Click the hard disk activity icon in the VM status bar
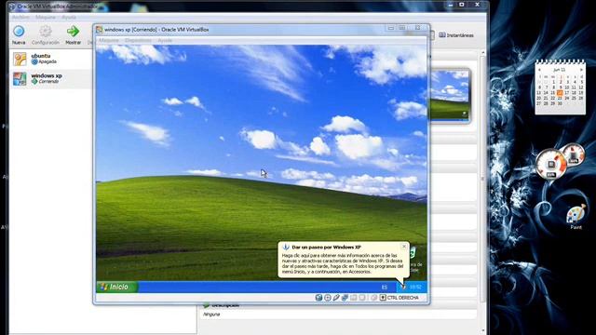 [x=318, y=298]
